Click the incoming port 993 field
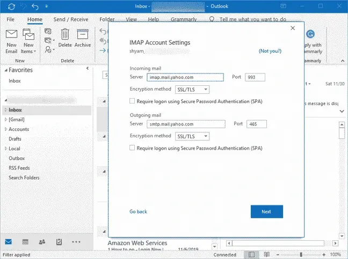The height and width of the screenshot is (259, 348). (x=255, y=77)
